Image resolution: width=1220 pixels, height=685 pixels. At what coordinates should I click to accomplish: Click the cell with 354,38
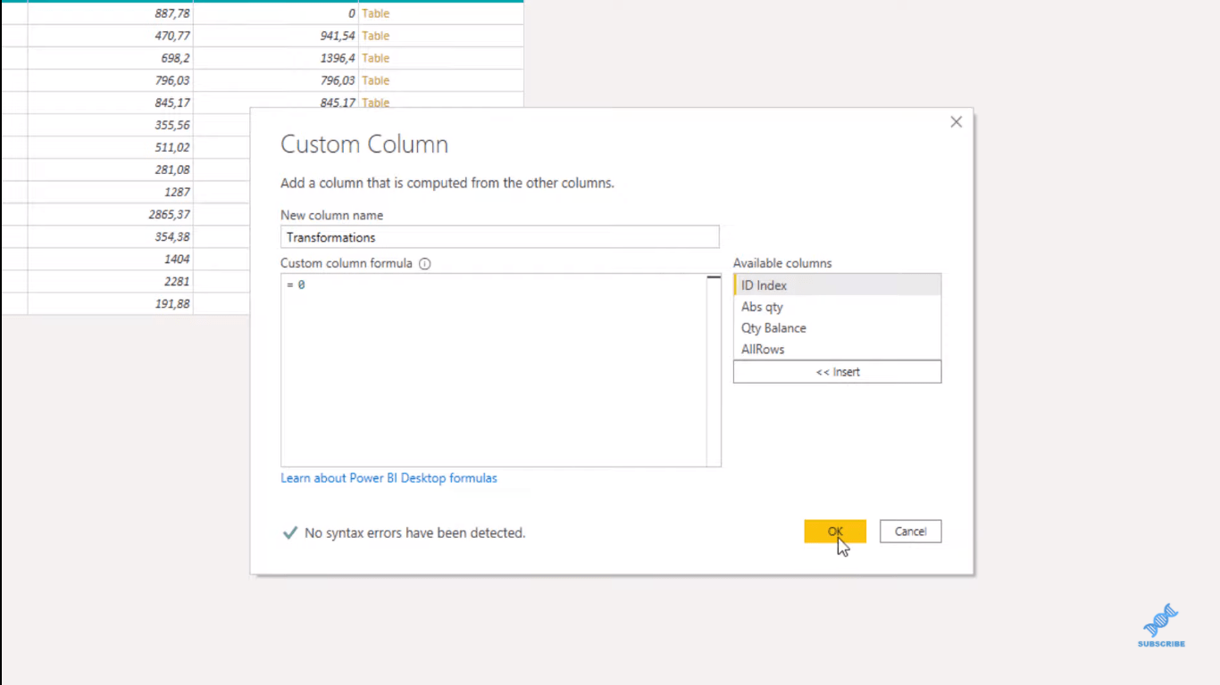[111, 236]
